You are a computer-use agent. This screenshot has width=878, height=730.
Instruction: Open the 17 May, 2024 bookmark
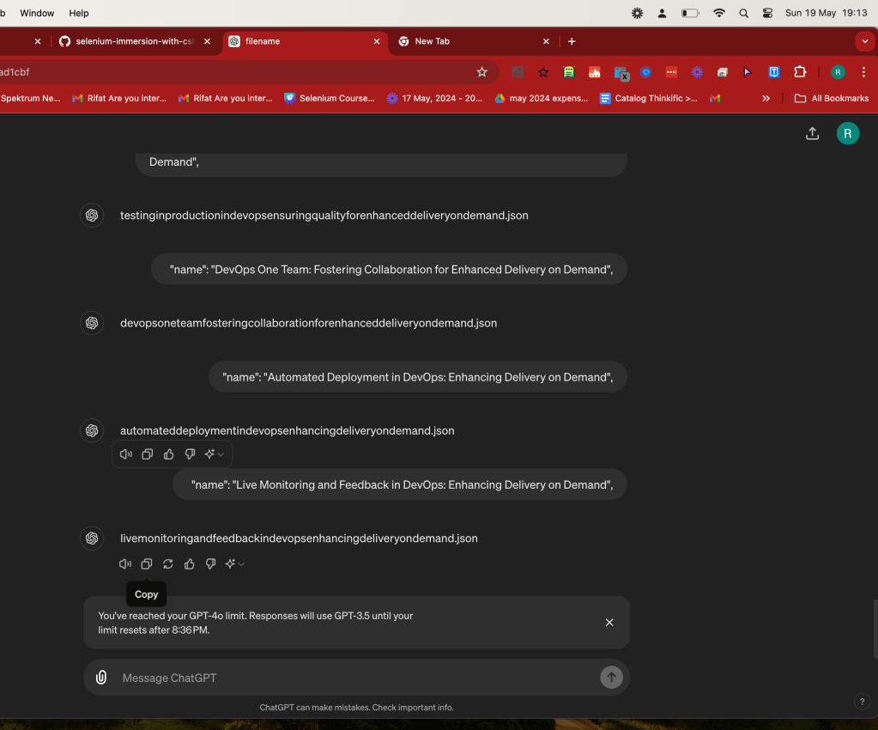(x=434, y=98)
